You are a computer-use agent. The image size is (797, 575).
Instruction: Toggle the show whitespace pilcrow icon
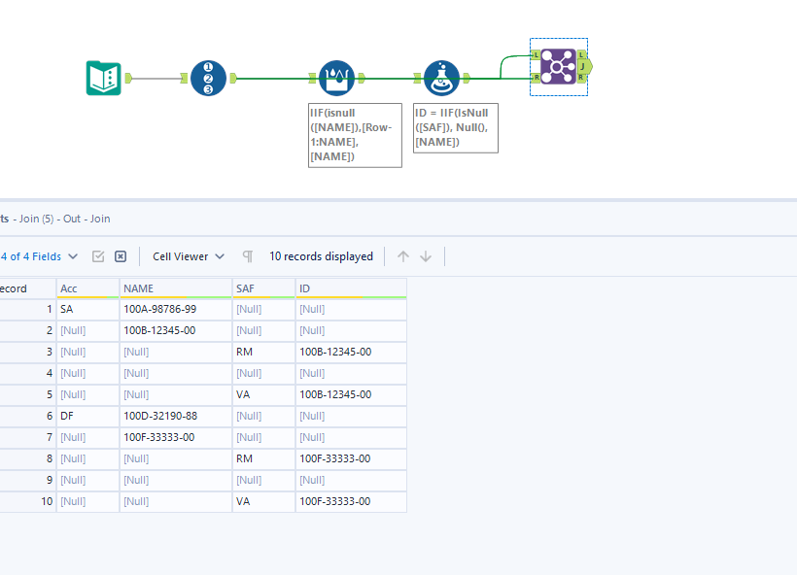point(248,256)
